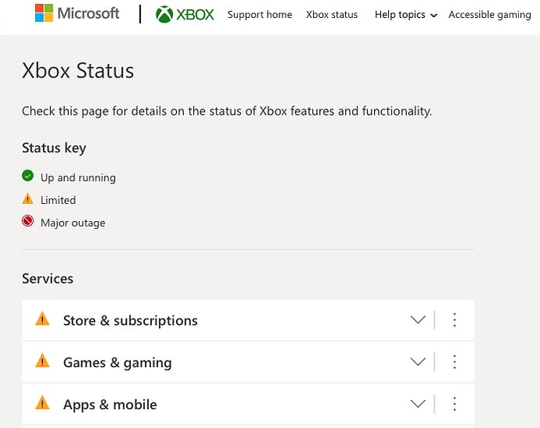This screenshot has height=428, width=540.
Task: Click the Xbox Status page heading
Action: (x=77, y=71)
